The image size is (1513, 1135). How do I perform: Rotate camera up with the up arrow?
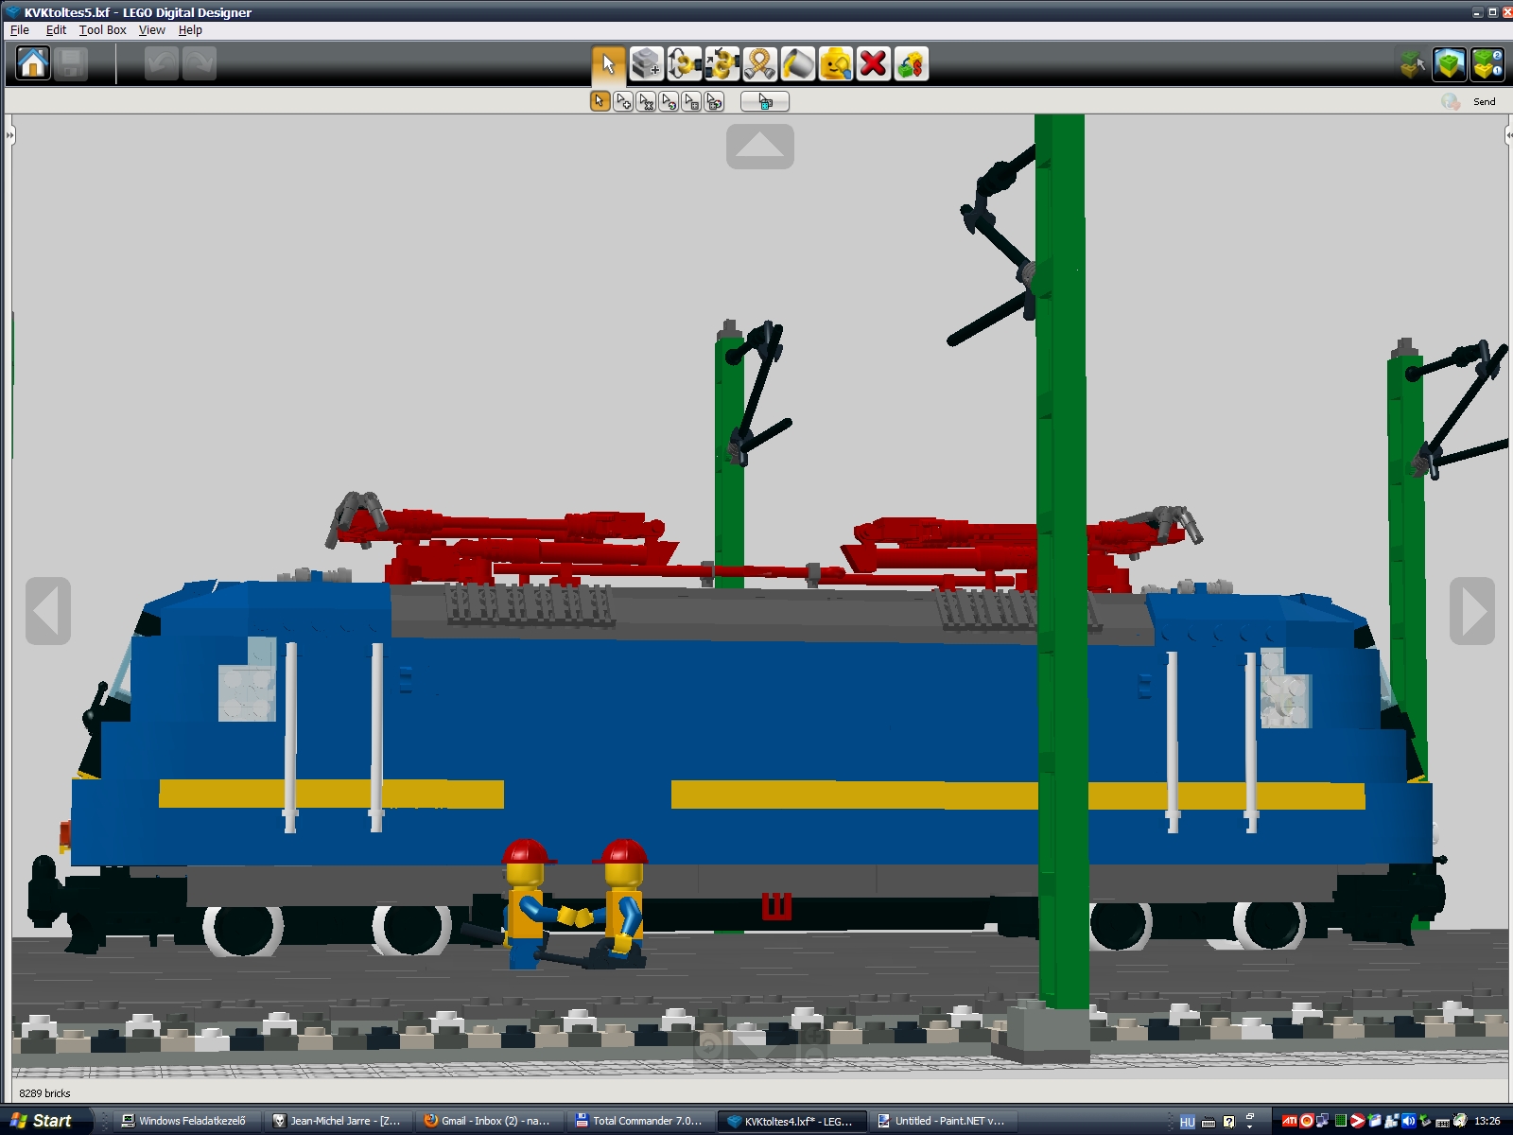[760, 147]
